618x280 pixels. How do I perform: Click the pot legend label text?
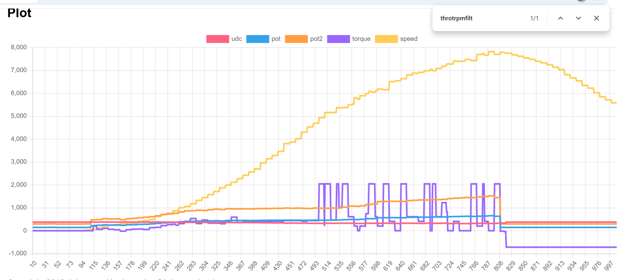pos(276,39)
